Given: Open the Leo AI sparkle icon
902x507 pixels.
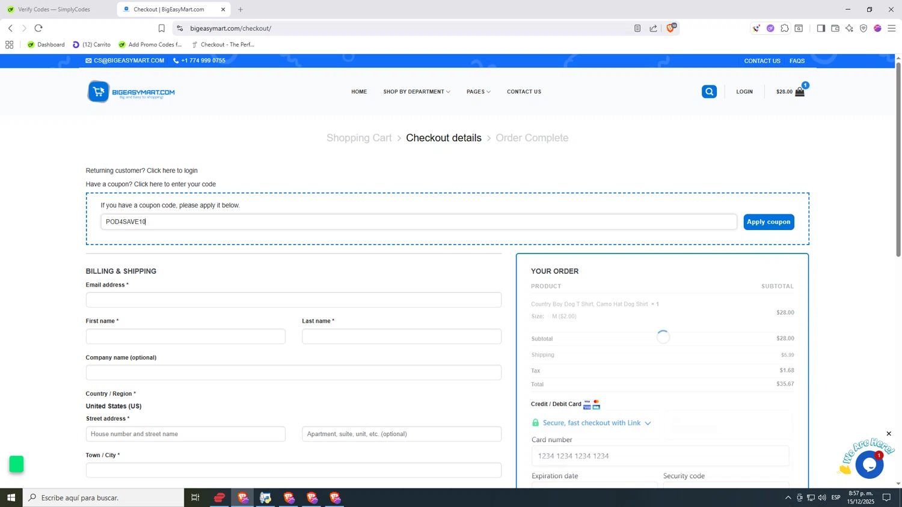Looking at the screenshot, I should coord(849,28).
